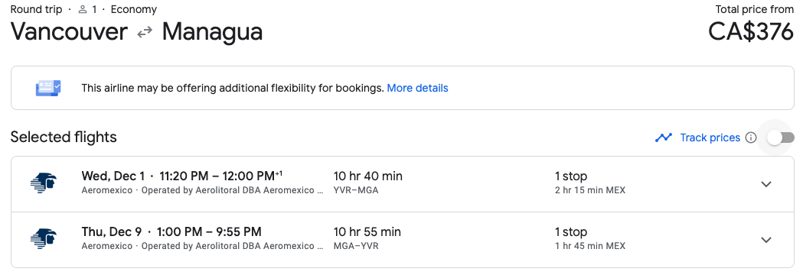
Task: Select the Thu, Dec 9 return flight time
Action: coord(211,231)
